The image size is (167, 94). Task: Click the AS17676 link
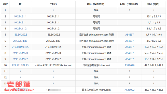tap(130, 65)
